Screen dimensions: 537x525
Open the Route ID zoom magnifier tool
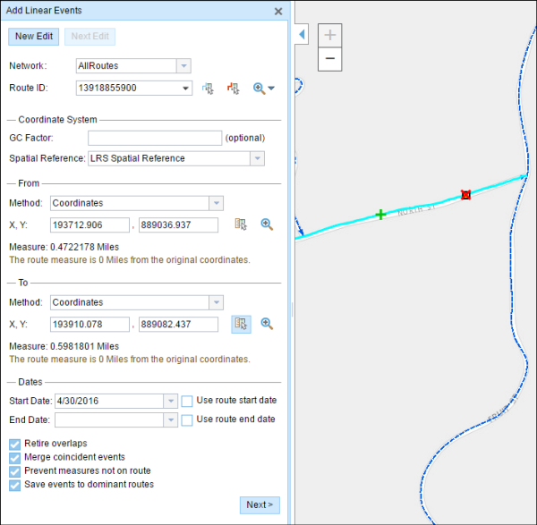[260, 88]
